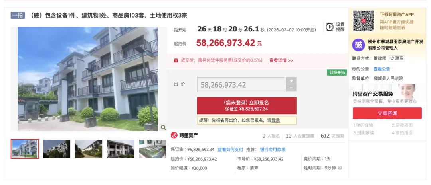Click the magnifier icon on main photo

pos(163,127)
